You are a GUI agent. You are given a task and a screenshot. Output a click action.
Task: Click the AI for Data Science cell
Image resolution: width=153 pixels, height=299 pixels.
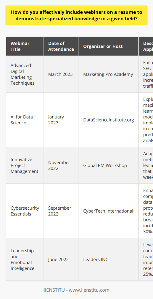coord(25,120)
